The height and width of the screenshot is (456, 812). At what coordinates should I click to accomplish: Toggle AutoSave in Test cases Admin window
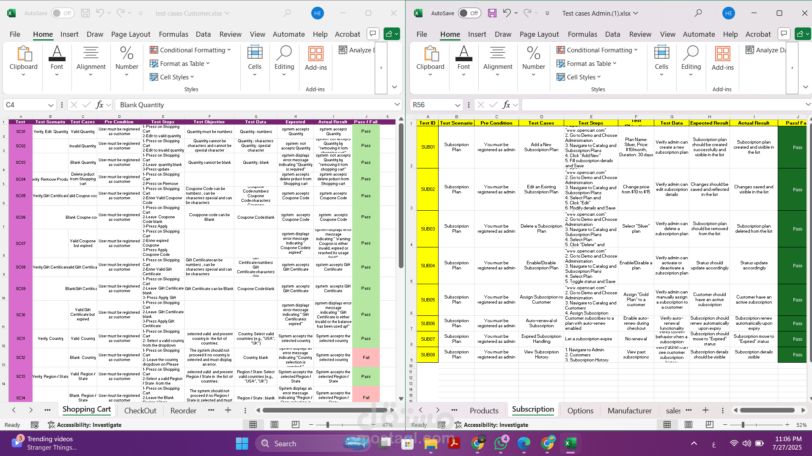[469, 13]
